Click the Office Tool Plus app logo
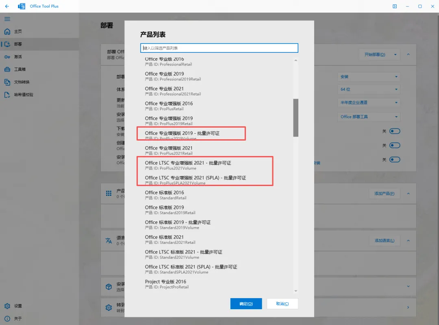The width and height of the screenshot is (439, 325). [x=21, y=6]
